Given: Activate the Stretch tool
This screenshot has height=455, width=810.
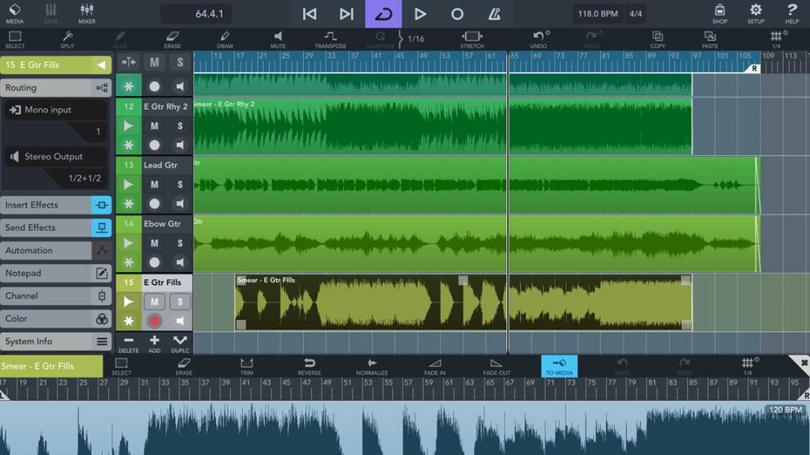Looking at the screenshot, I should 472,39.
